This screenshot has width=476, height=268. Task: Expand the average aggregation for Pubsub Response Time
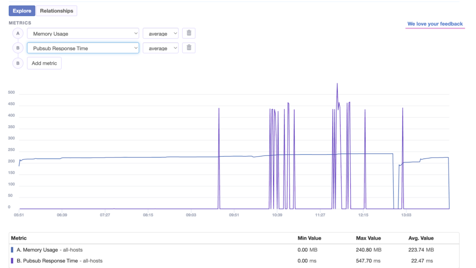pos(160,48)
